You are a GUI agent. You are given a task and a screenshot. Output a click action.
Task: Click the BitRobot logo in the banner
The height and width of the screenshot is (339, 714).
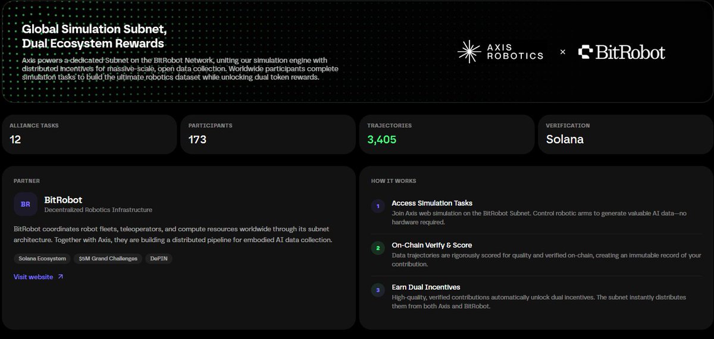point(621,52)
